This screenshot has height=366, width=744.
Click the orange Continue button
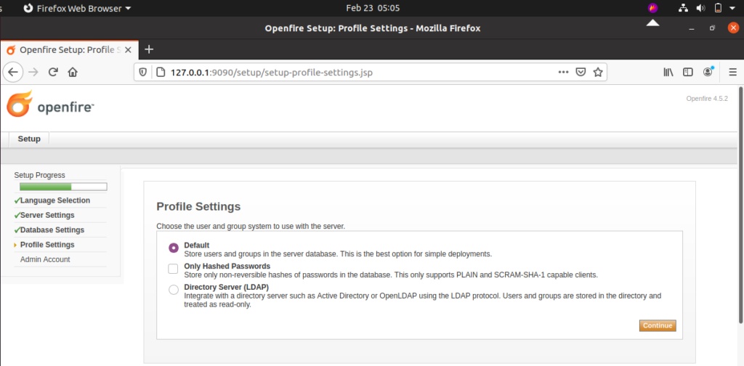pos(657,326)
